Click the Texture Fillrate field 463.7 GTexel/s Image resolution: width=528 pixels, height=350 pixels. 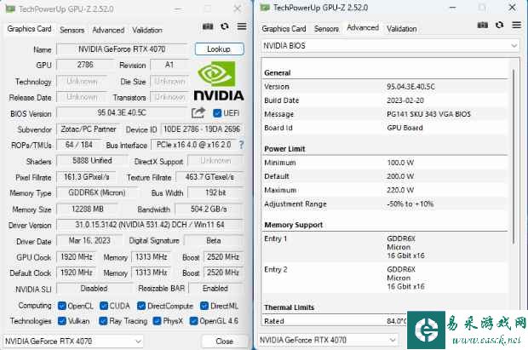[x=209, y=177]
